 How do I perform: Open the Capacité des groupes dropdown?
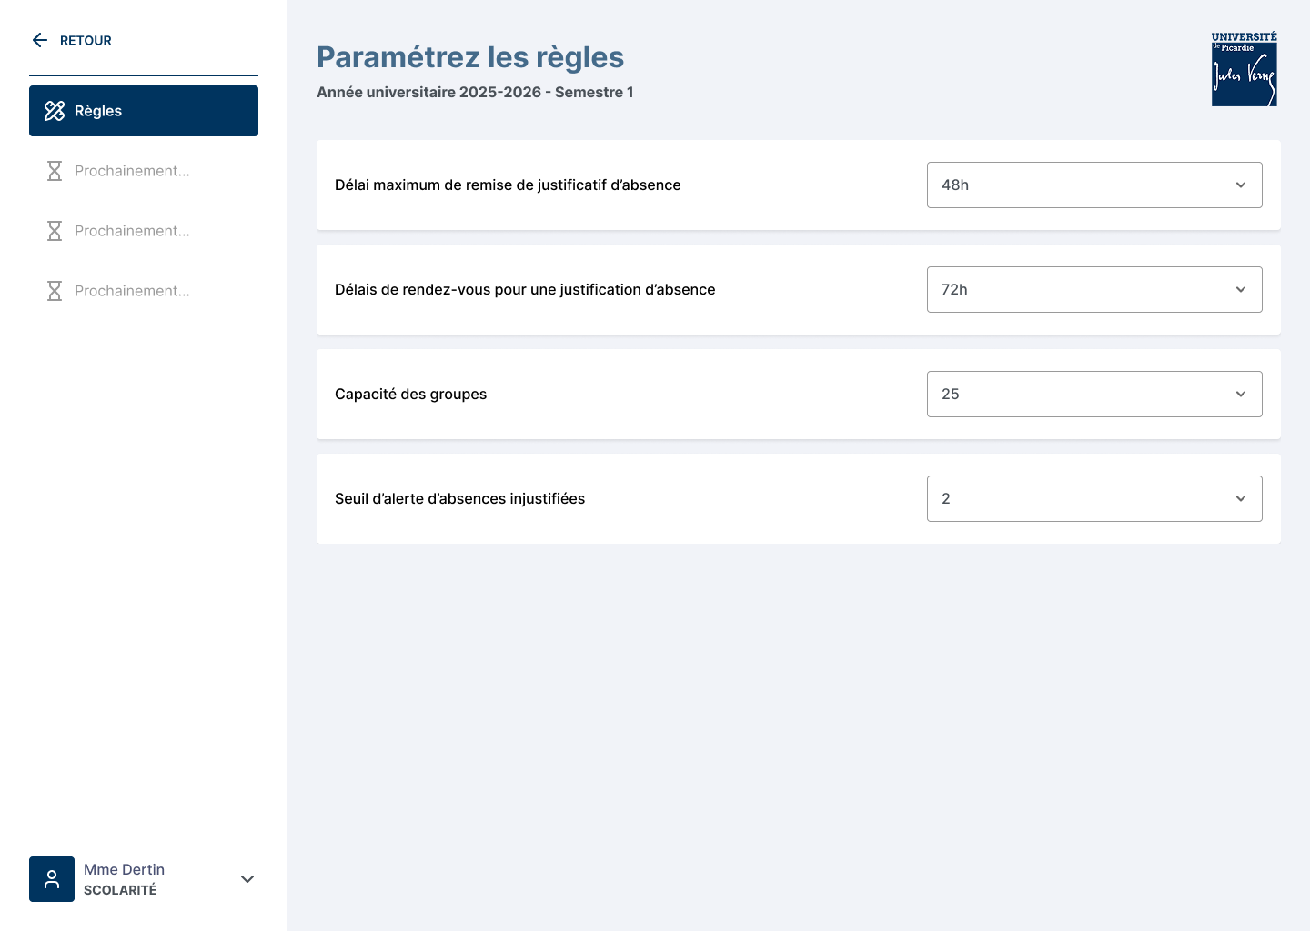tap(1094, 394)
